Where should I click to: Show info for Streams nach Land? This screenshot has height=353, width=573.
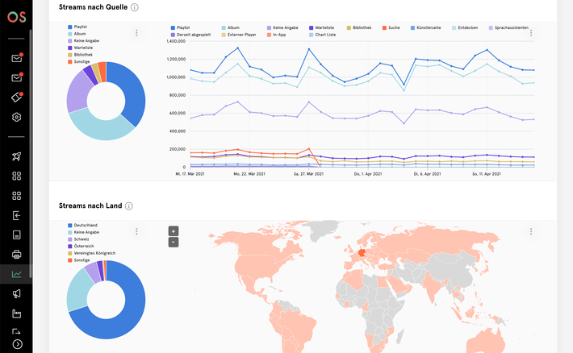coord(129,206)
